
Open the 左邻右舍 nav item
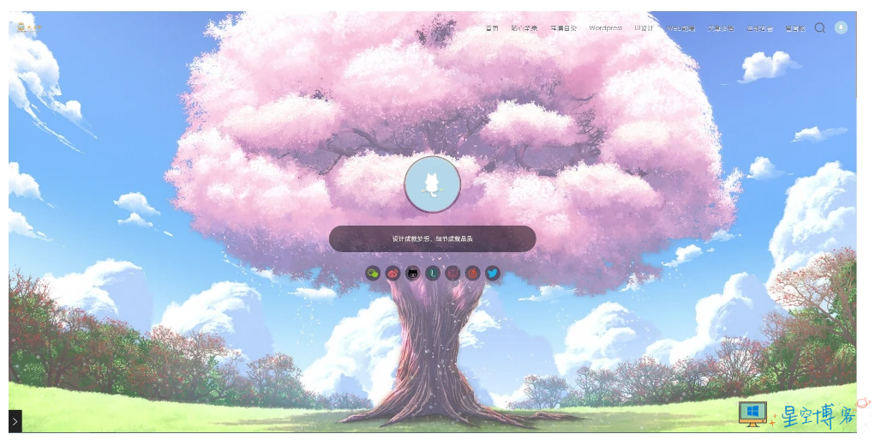(759, 28)
